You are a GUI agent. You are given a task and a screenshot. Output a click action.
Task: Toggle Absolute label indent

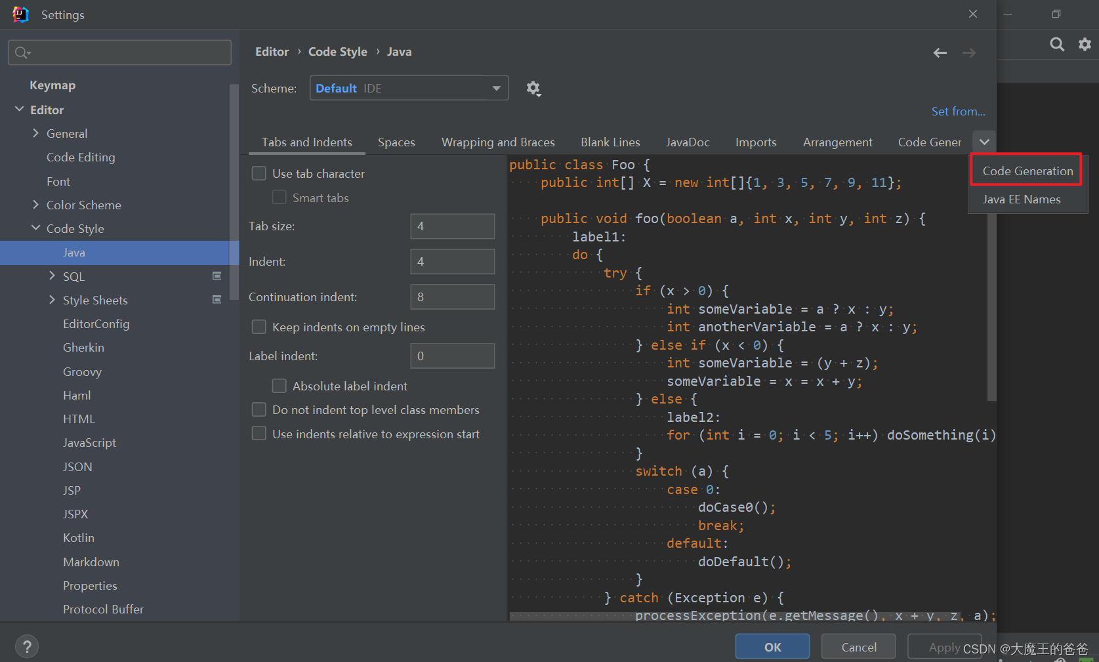point(280,386)
